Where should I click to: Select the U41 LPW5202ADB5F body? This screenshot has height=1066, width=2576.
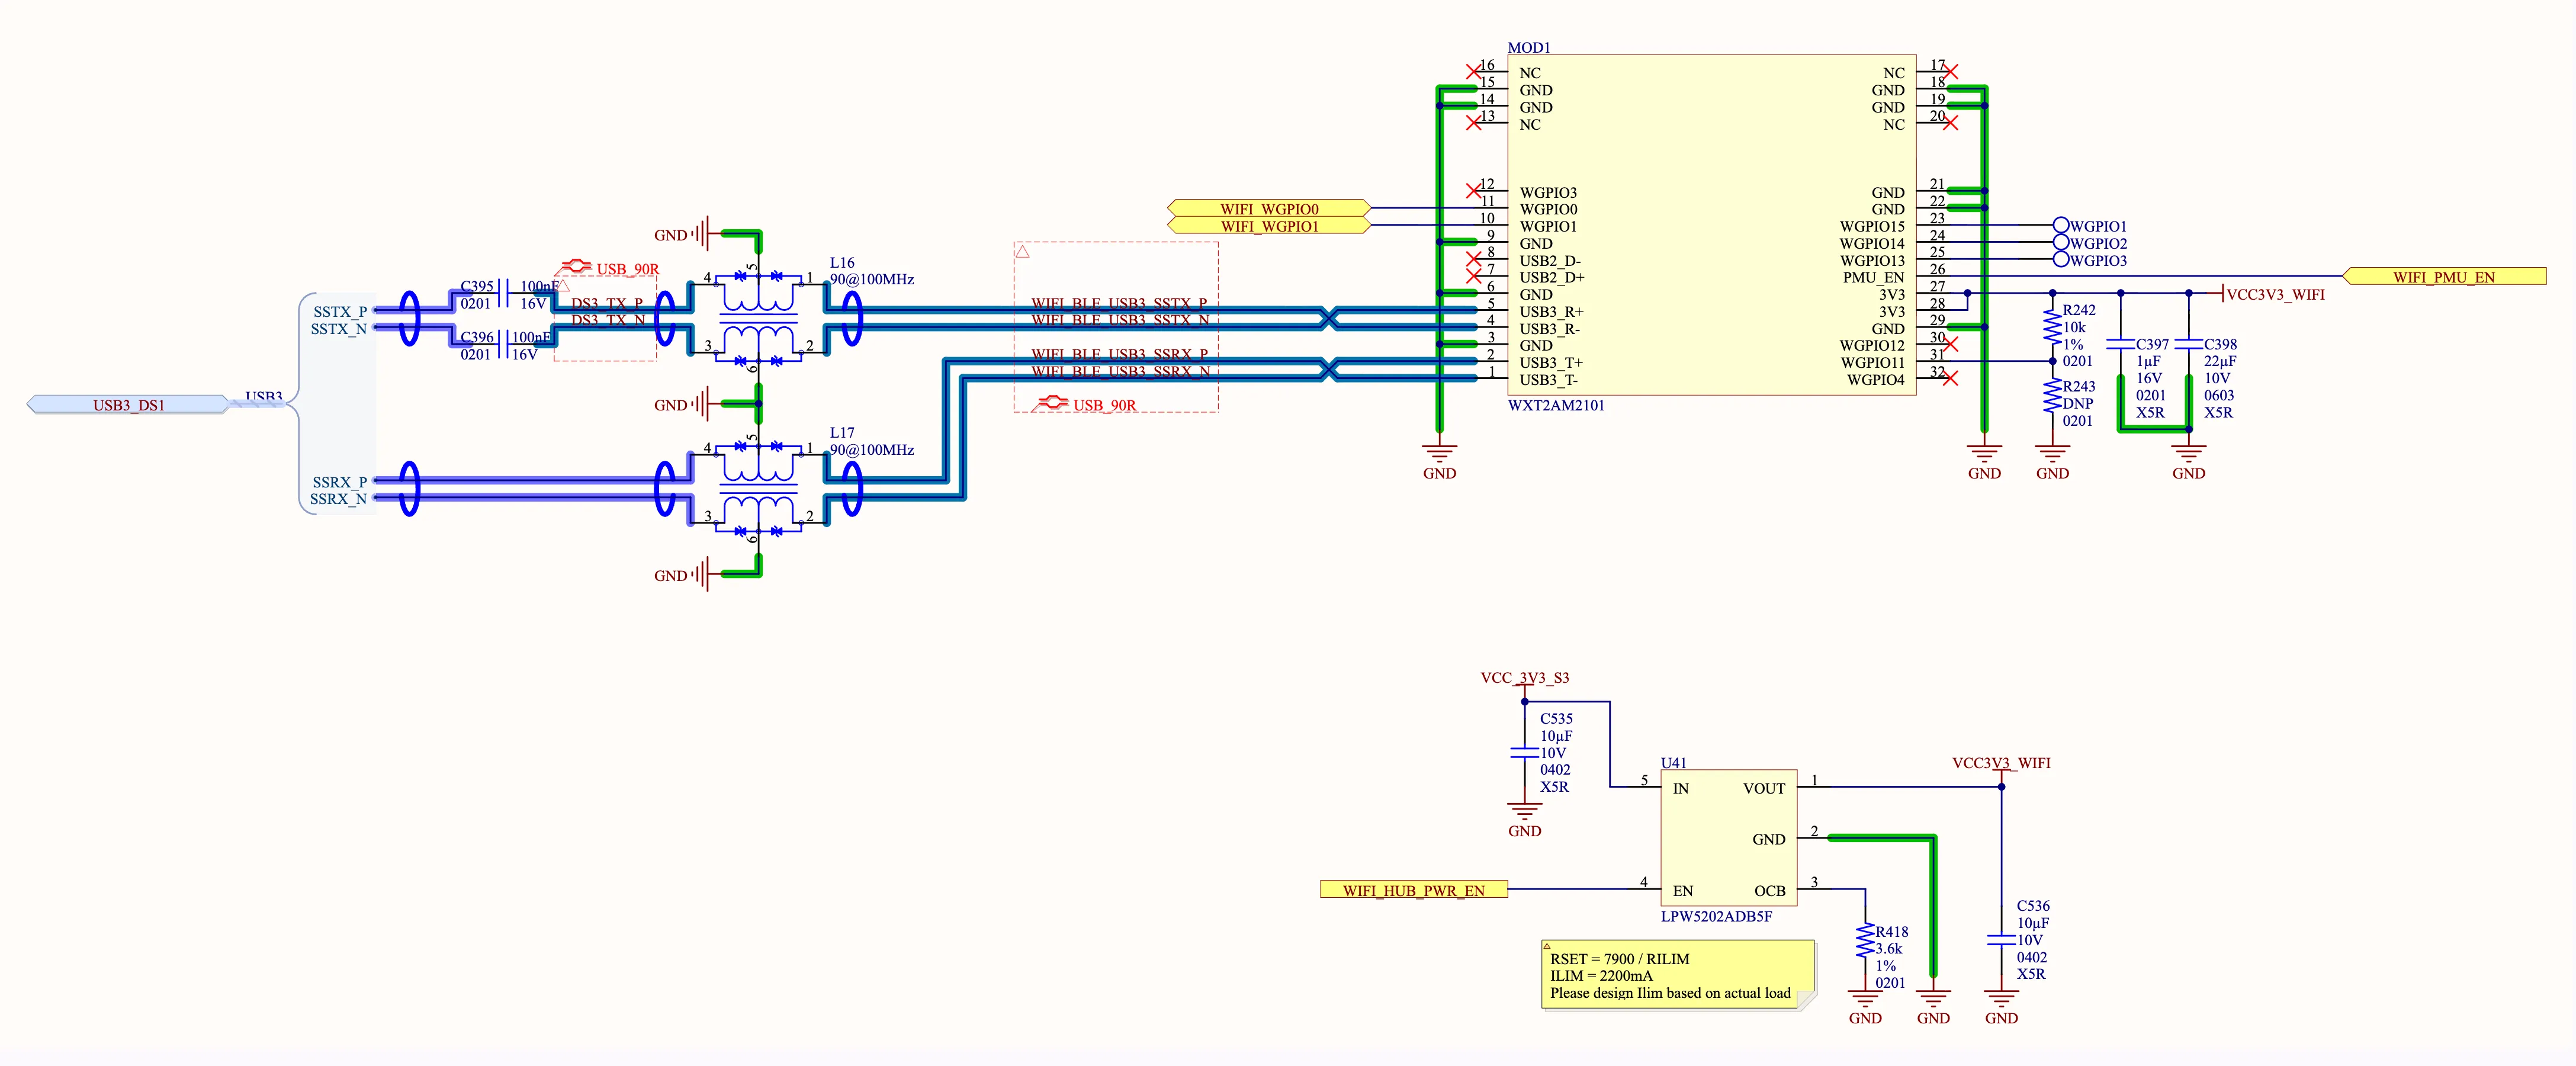[x=1729, y=838]
